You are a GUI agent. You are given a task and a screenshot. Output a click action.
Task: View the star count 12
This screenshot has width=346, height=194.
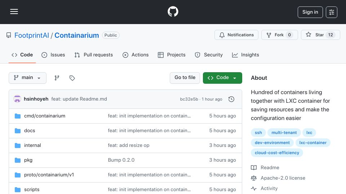point(331,35)
